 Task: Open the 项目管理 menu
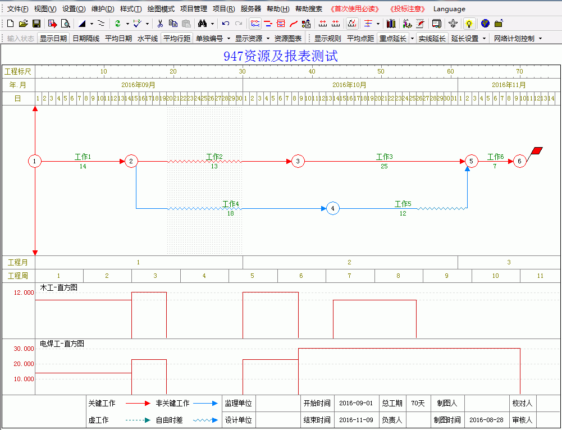[x=194, y=9]
